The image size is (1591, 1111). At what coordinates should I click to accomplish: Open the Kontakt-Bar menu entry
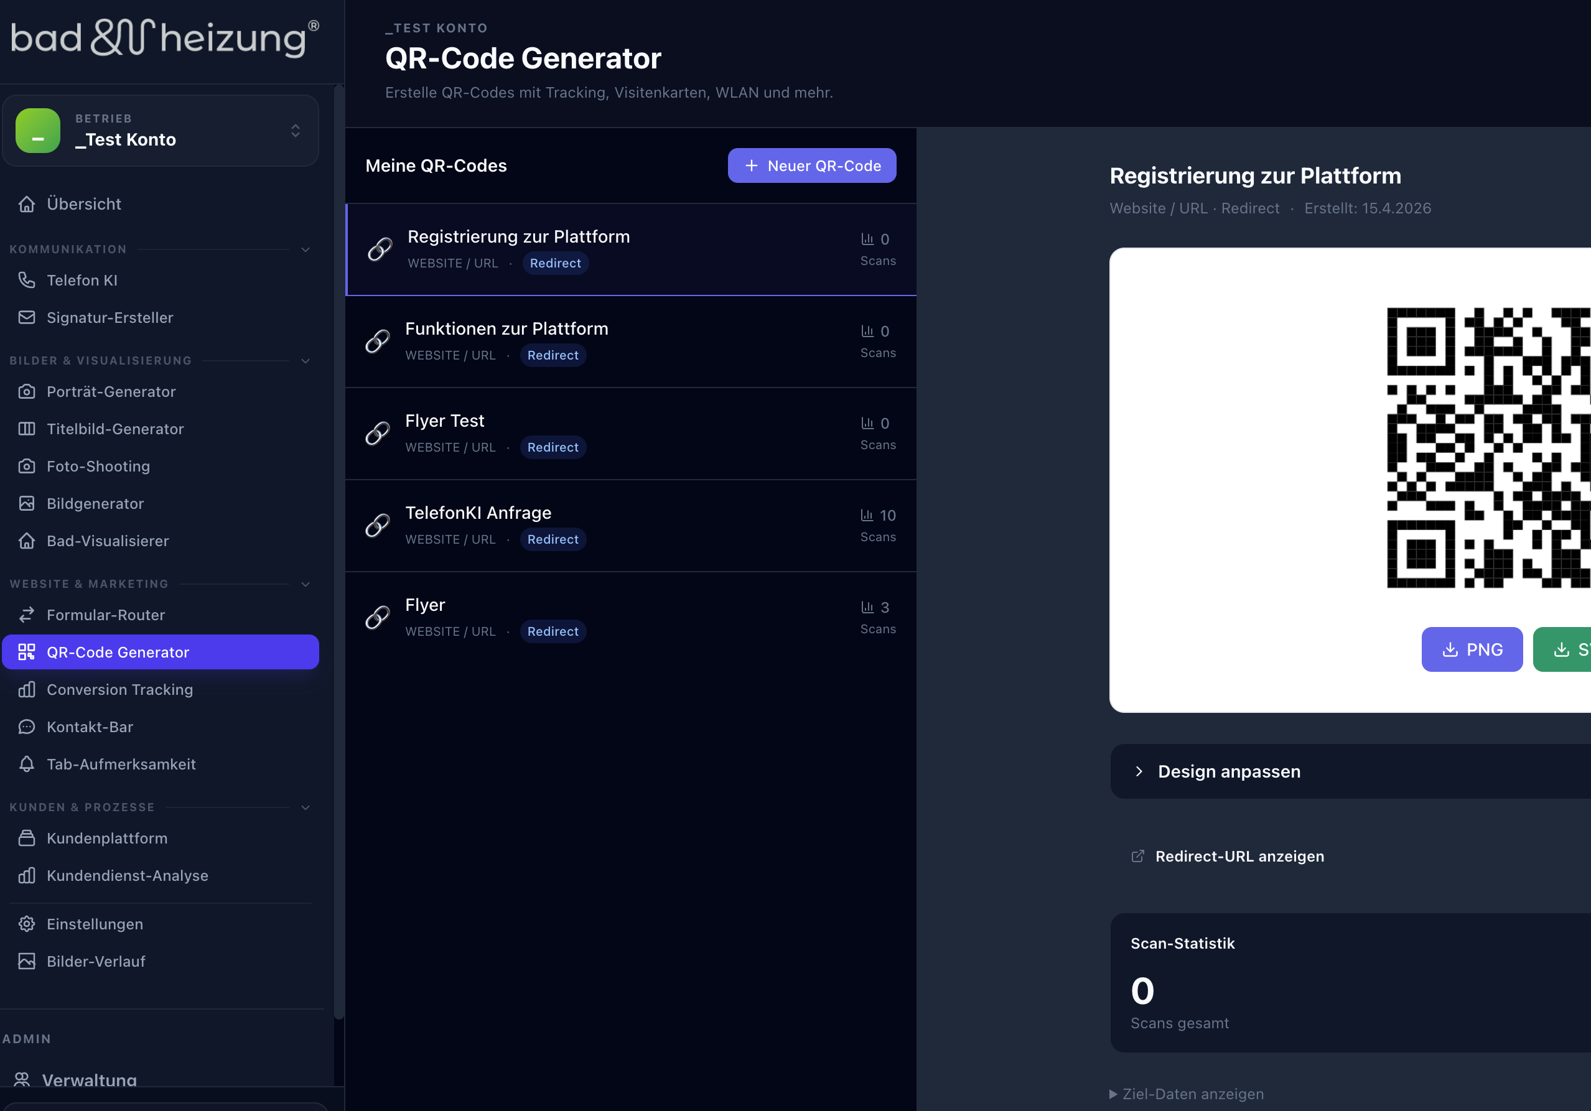pyautogui.click(x=161, y=727)
